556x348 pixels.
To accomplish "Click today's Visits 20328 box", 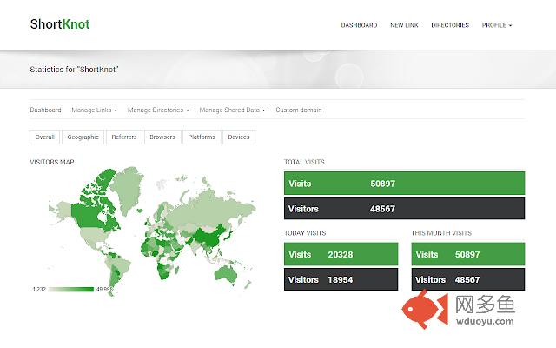I will tap(341, 254).
